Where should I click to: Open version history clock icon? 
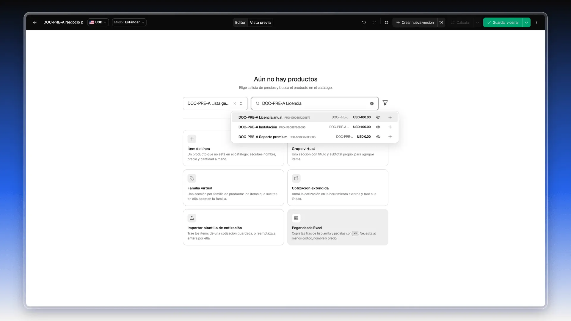441,22
